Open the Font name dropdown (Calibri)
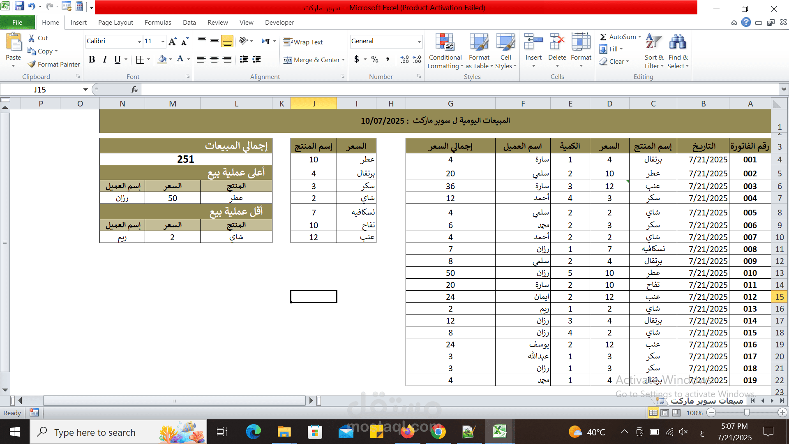This screenshot has height=444, width=789. (x=139, y=42)
